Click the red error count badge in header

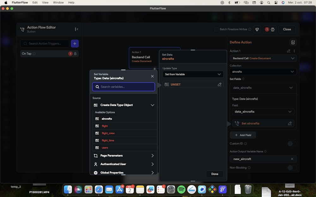click(267, 29)
